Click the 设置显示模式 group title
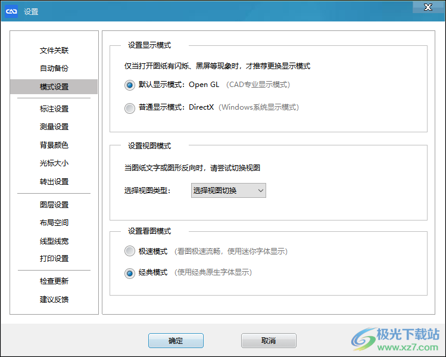Viewport: 446px width, 357px height. [x=149, y=45]
